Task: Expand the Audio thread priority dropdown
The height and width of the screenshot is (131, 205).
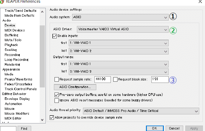Action: coord(141,111)
